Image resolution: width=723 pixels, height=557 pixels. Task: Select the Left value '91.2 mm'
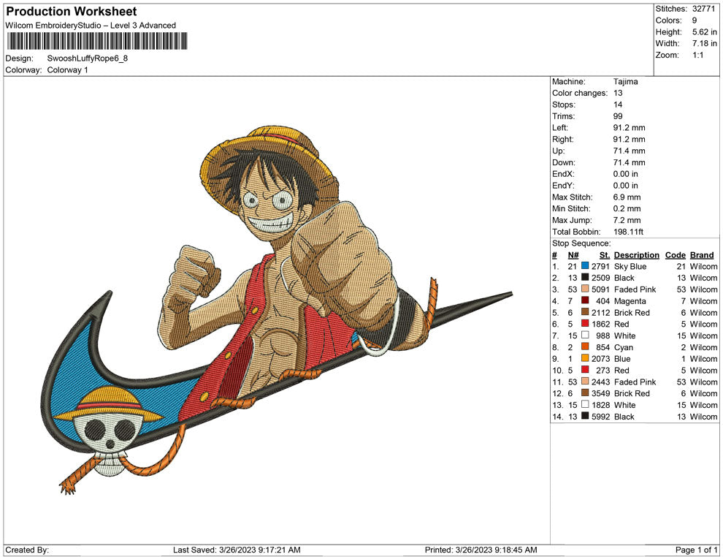(630, 128)
